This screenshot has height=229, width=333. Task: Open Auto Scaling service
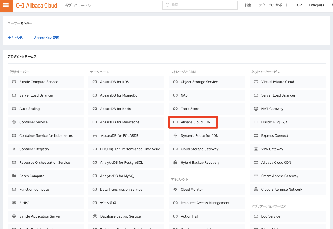[x=46, y=109]
